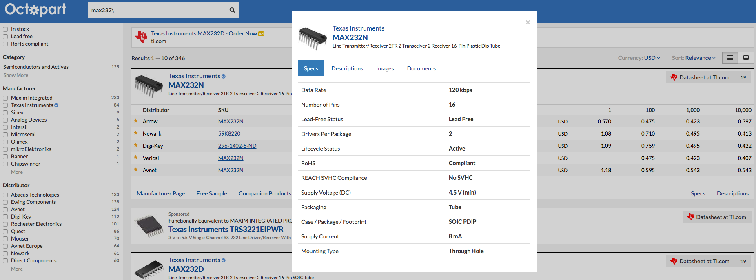756x280 pixels.
Task: Click the star next to Arrow distributor
Action: tap(136, 121)
